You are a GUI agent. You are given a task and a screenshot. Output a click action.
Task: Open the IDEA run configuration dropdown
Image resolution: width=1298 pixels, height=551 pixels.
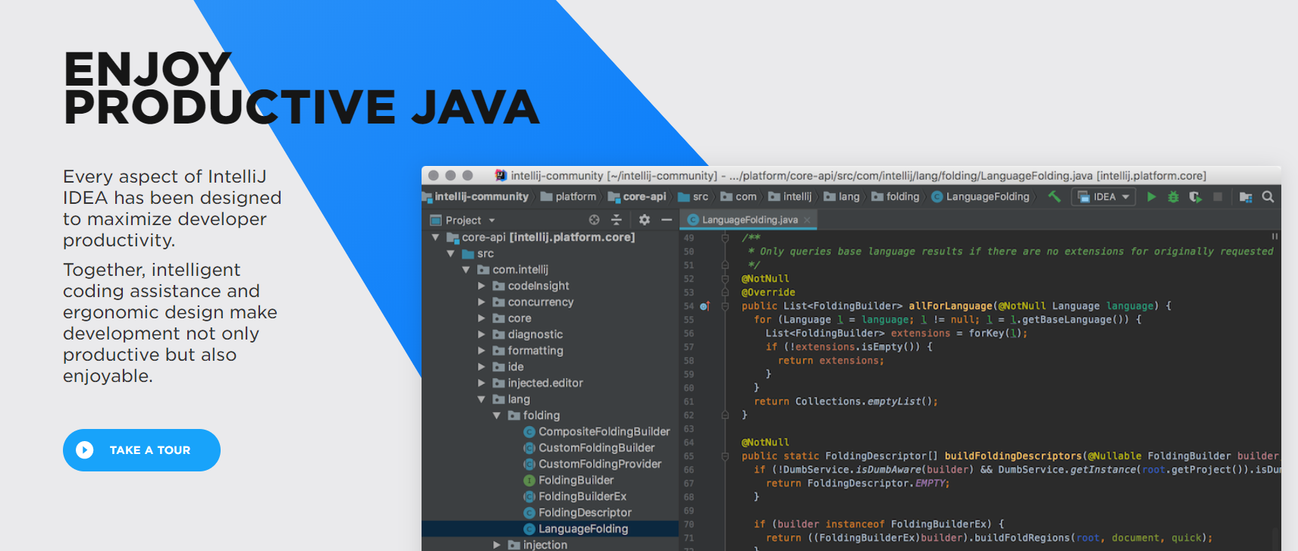coord(1103,197)
